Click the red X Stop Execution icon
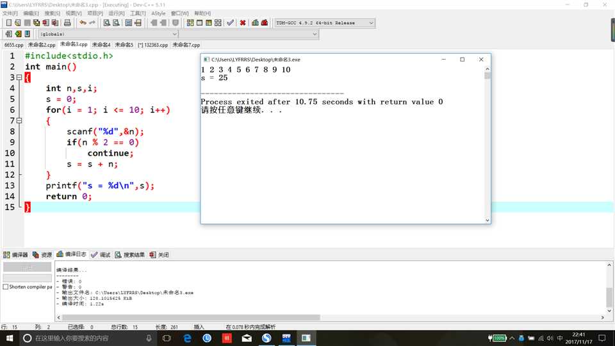The image size is (615, 346). point(243,23)
